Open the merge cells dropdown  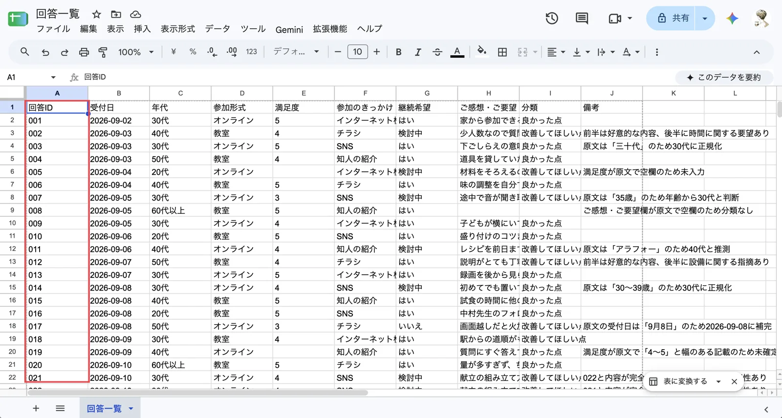click(535, 52)
